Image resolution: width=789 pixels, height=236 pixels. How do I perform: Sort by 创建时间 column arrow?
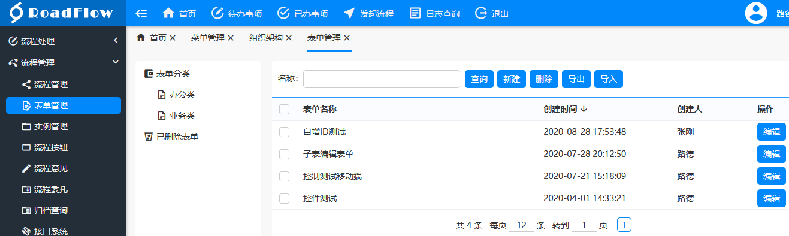coord(584,109)
